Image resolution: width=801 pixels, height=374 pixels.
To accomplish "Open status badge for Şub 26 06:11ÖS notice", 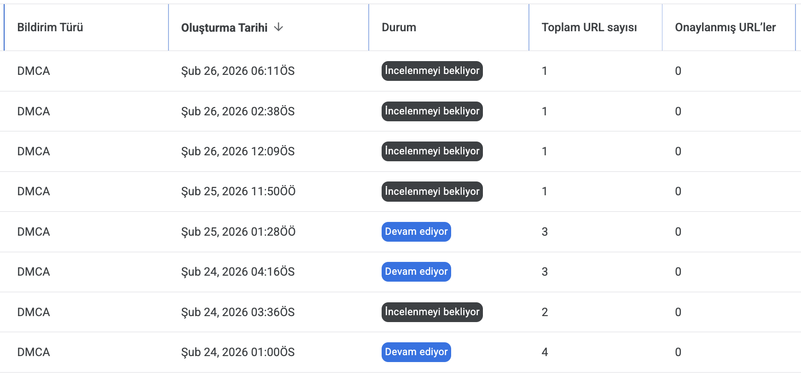I will point(432,71).
